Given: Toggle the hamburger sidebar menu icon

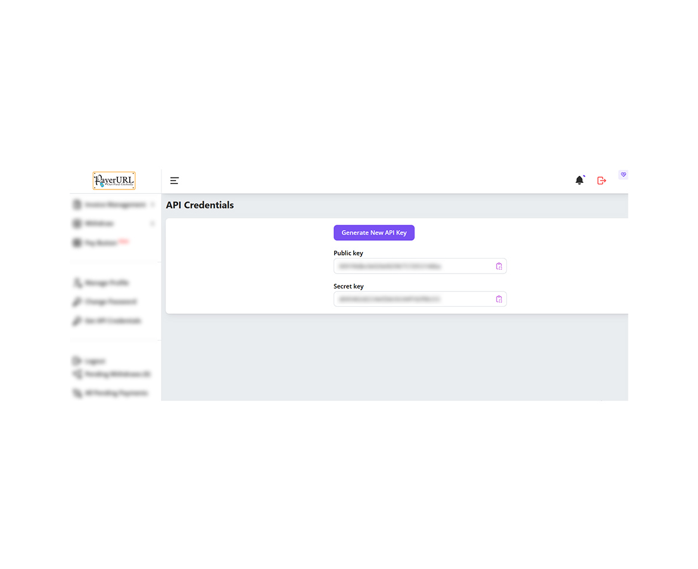Looking at the screenshot, I should pyautogui.click(x=174, y=181).
